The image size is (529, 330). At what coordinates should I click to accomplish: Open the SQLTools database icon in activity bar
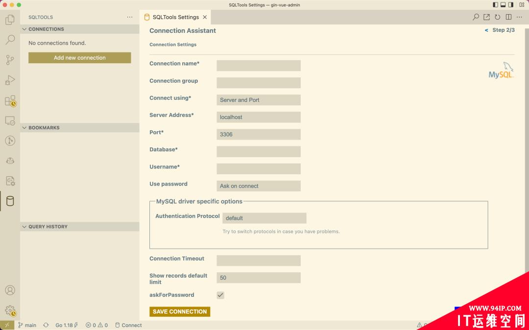(10, 201)
